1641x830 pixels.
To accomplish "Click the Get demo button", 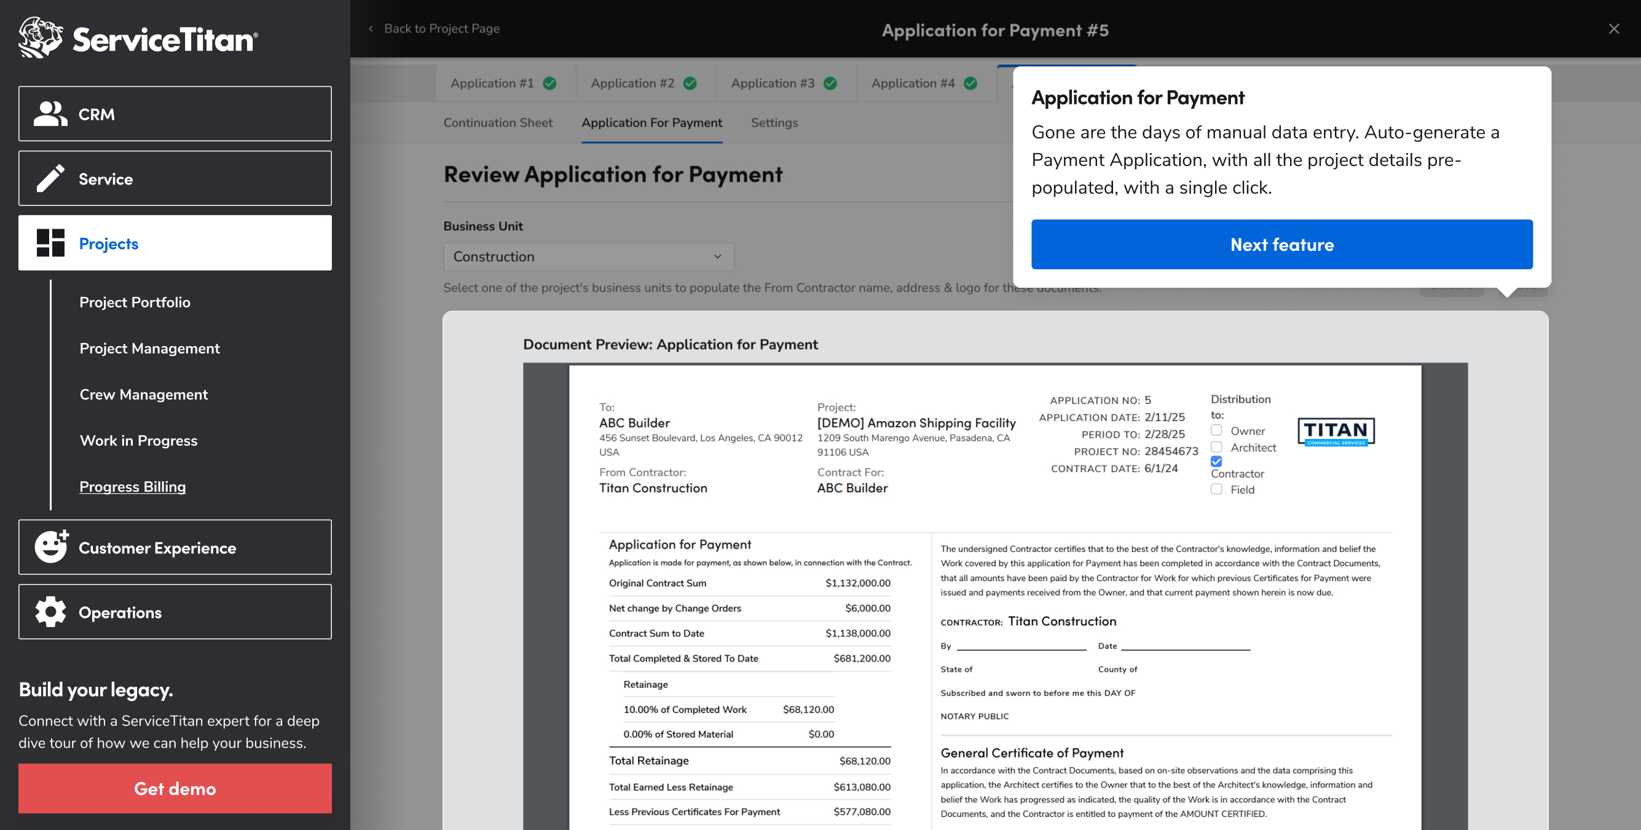I will (x=175, y=788).
